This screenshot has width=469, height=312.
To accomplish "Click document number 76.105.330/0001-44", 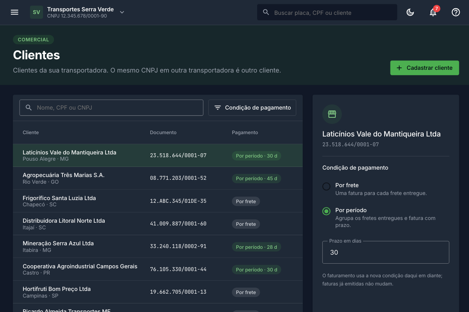I will click(178, 269).
